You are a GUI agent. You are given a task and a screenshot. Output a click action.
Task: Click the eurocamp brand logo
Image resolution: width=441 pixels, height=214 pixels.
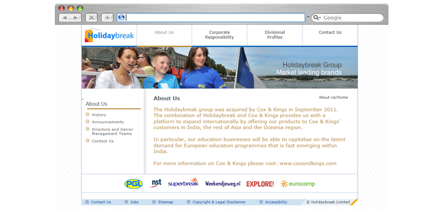[x=297, y=184]
